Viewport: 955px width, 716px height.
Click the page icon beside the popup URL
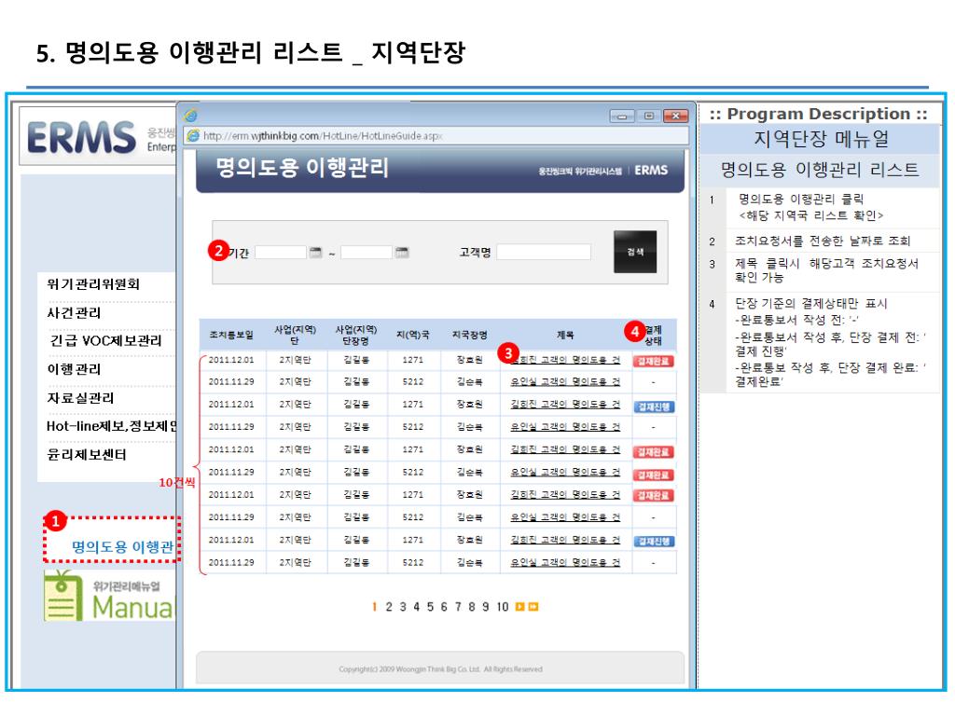click(x=194, y=135)
